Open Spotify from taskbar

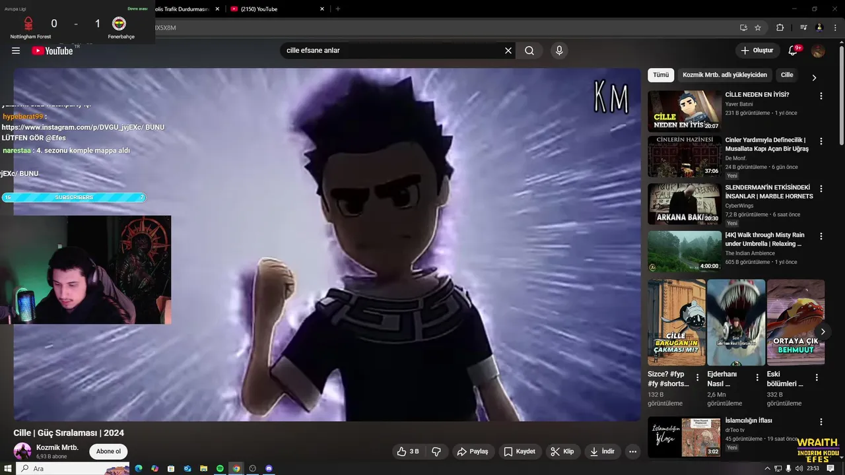tap(220, 468)
